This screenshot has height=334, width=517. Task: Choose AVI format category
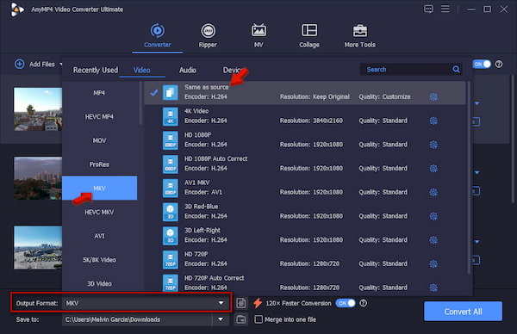click(99, 236)
